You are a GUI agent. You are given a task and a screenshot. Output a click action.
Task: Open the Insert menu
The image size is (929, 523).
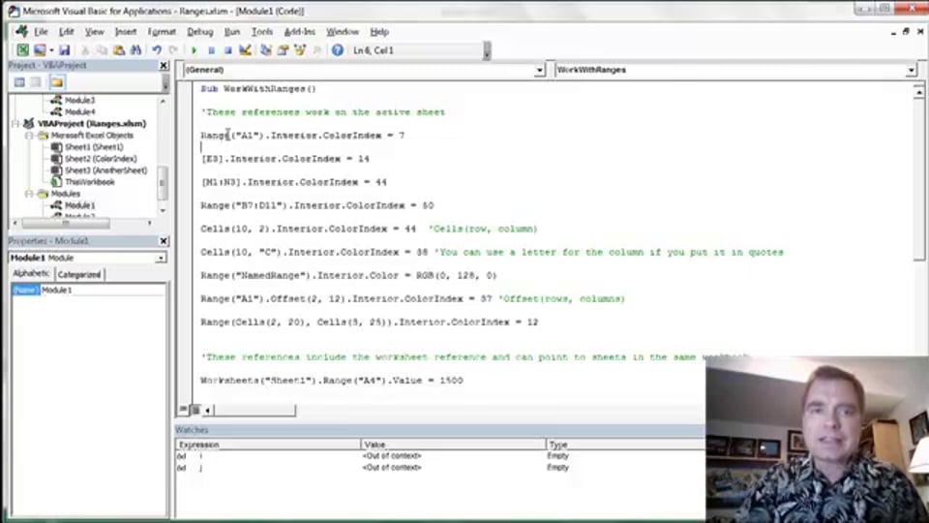click(x=126, y=32)
